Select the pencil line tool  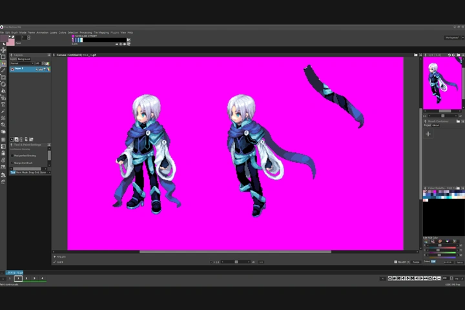tap(3, 70)
